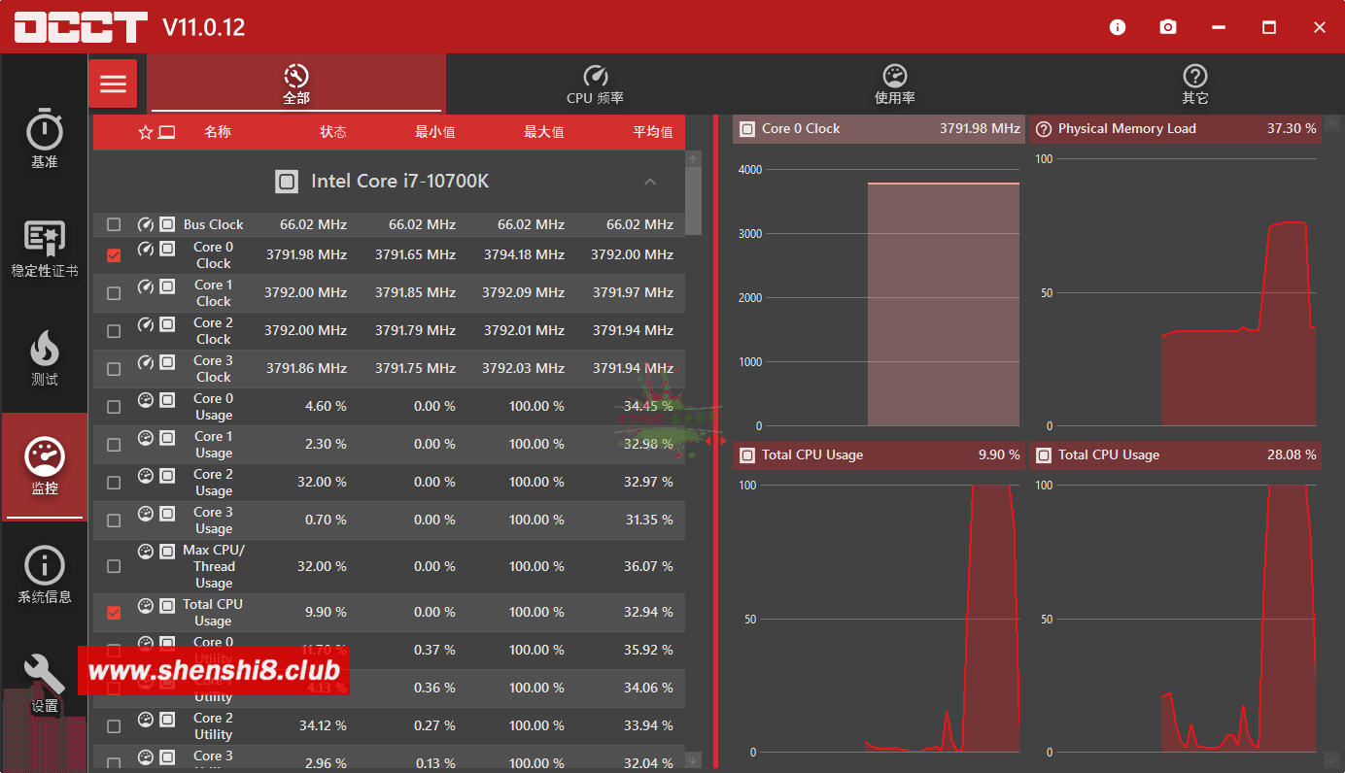Click the sensor list scrollbar down arrow
This screenshot has width=1345, height=773.
[693, 759]
